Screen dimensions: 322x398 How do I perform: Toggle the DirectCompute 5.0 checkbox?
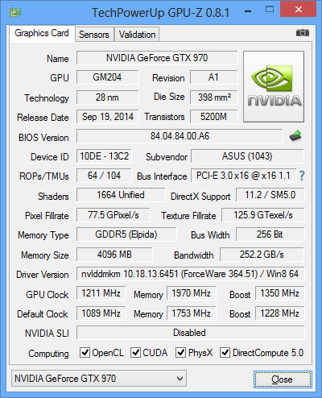225,352
